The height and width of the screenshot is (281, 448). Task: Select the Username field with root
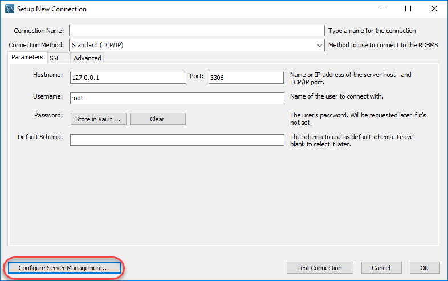coord(177,98)
